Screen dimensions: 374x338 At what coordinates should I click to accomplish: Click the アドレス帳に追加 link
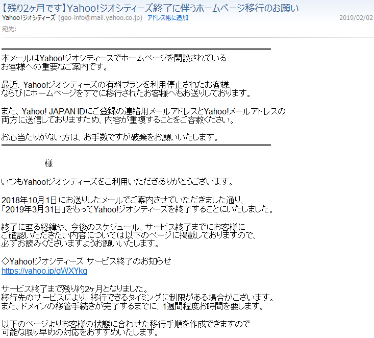pos(168,18)
